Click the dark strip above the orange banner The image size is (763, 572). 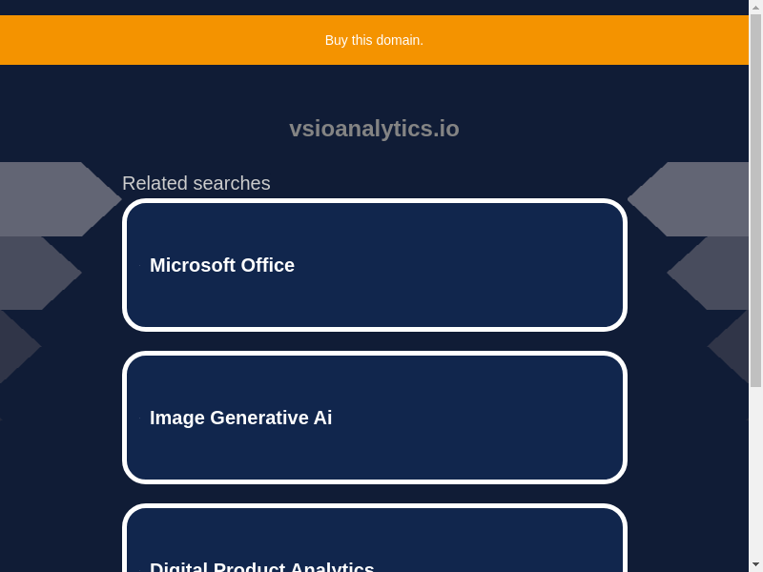click(374, 7)
